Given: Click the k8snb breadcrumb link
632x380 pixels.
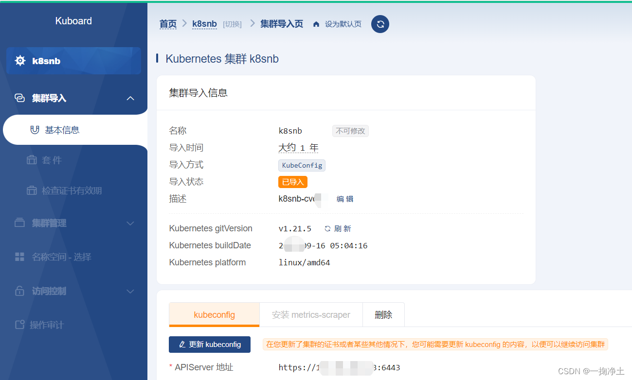Looking at the screenshot, I should coord(204,24).
